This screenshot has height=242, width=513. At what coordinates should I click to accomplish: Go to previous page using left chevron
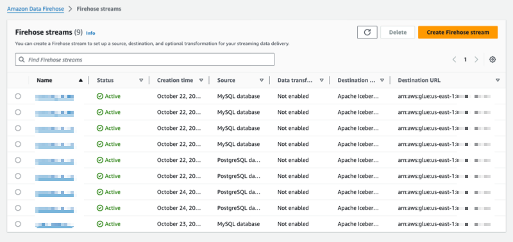[x=454, y=60]
